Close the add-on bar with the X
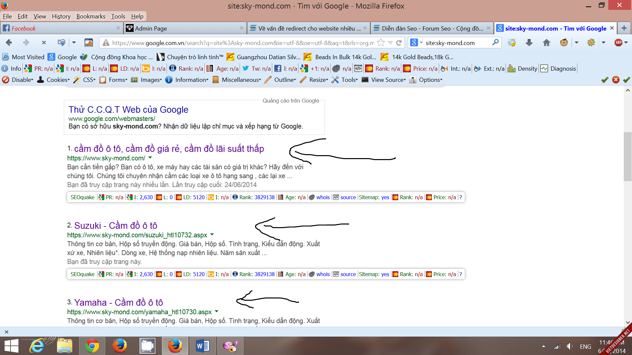Screen dimensions: 632x355 7,332
